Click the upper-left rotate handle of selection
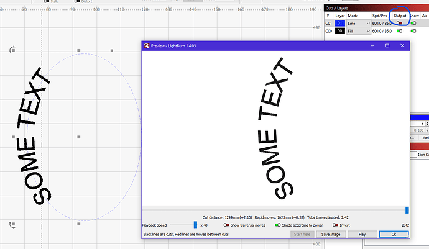The height and width of the screenshot is (249, 429). pos(12,50)
